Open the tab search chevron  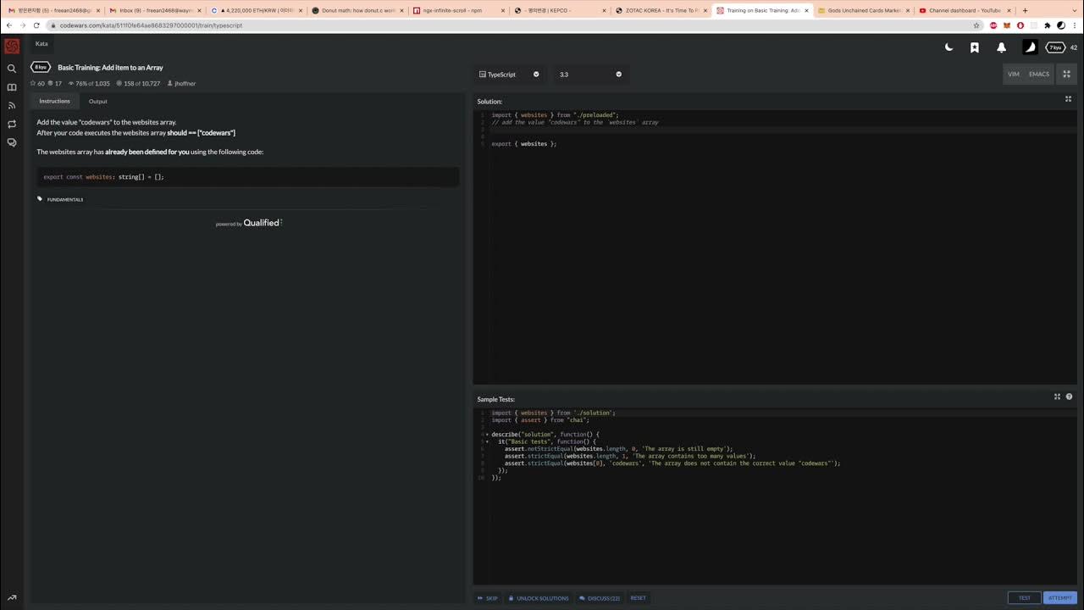click(x=1073, y=10)
